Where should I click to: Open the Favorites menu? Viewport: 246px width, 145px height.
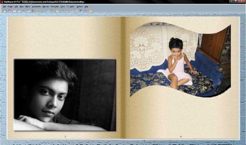tap(54, 7)
